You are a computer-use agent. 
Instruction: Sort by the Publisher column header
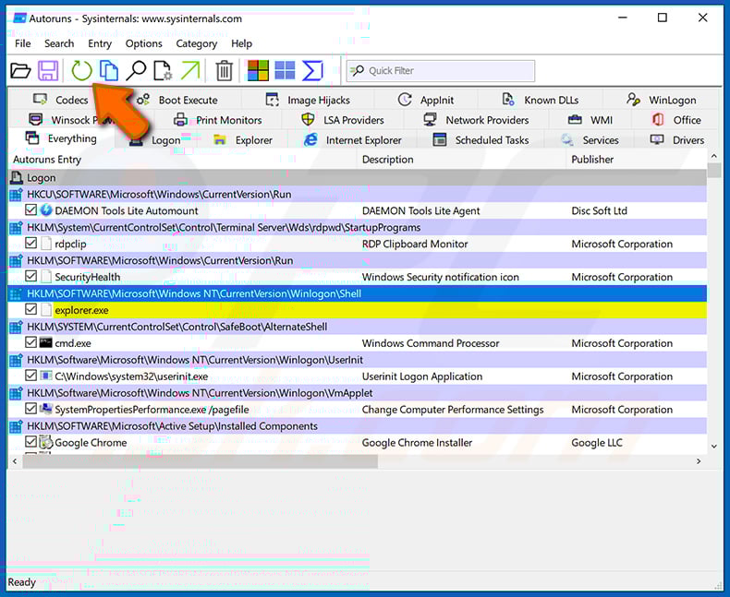(x=636, y=160)
